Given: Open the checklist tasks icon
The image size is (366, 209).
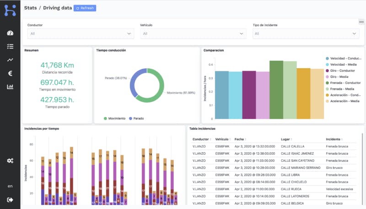Looking at the screenshot, I should click(x=10, y=47).
